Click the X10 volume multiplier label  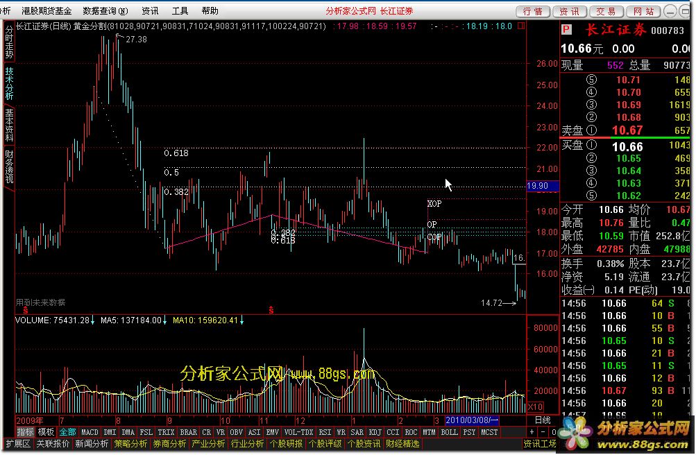[535, 406]
